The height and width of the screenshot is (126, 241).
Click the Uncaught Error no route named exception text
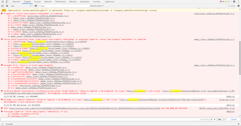(x=28, y=65)
